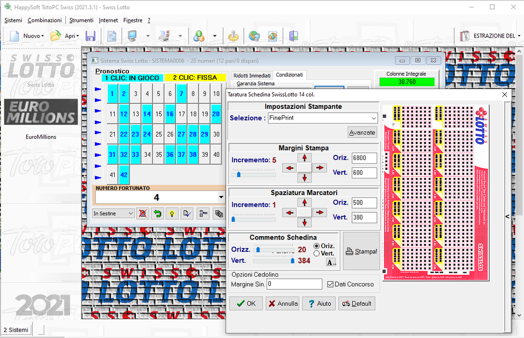Select the Oriz. radio button
524x338 pixels.
pyautogui.click(x=317, y=246)
